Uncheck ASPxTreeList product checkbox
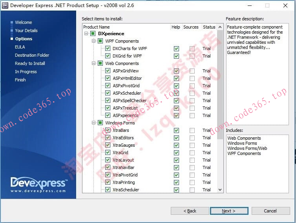The width and height of the screenshot is (296, 223). (108, 108)
